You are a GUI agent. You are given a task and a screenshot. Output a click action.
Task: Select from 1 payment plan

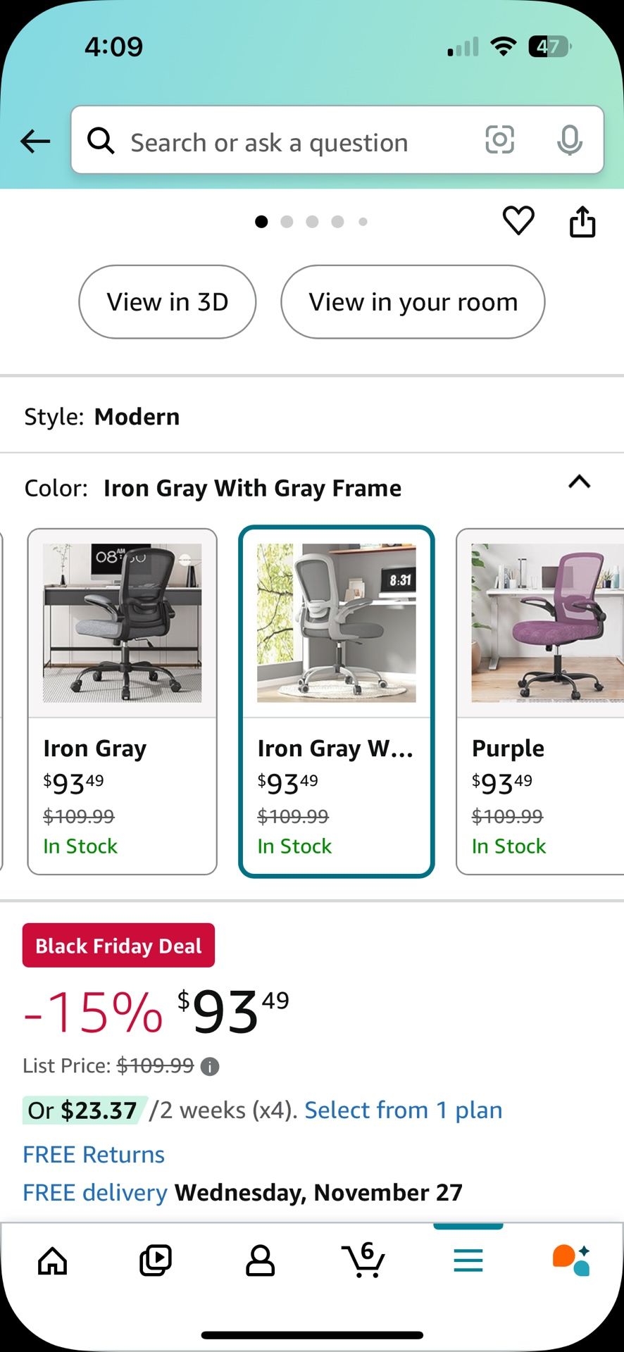coord(402,1109)
